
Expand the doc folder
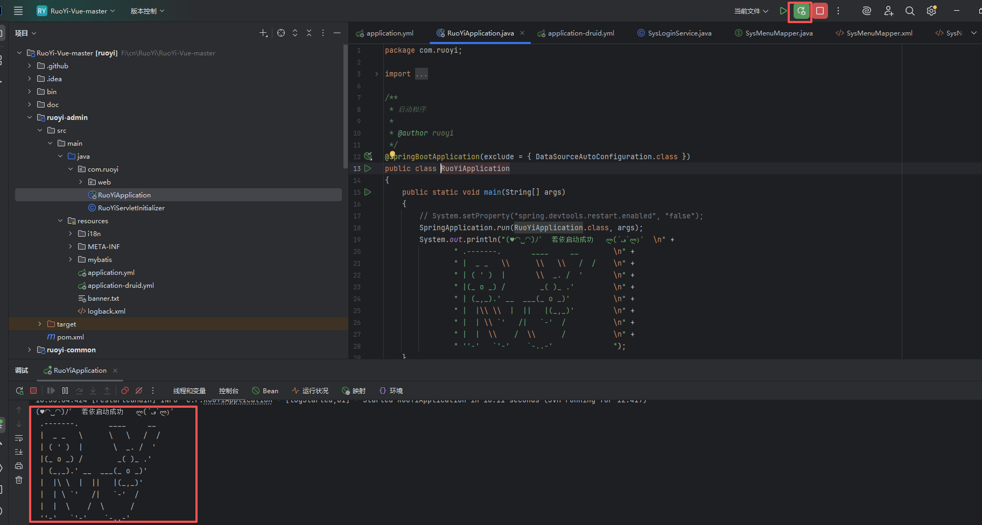coord(30,104)
